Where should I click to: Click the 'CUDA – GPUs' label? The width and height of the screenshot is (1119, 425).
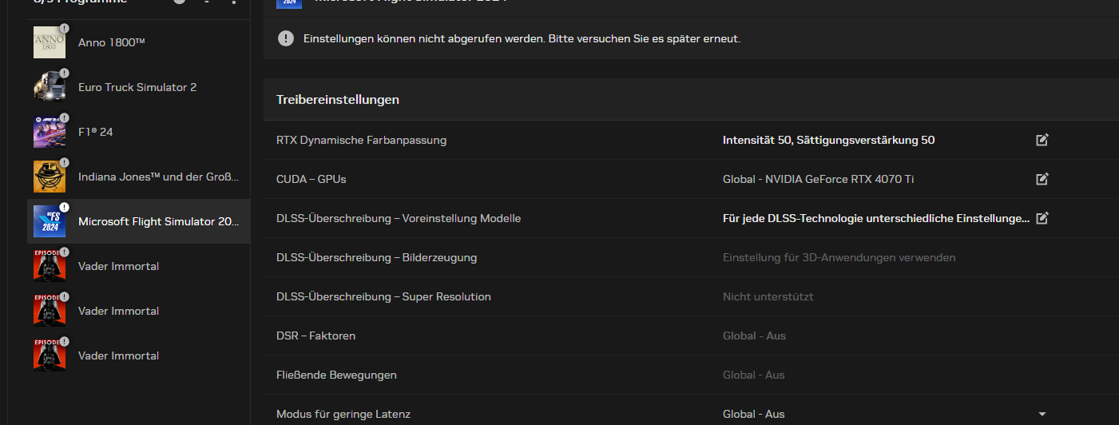[311, 179]
